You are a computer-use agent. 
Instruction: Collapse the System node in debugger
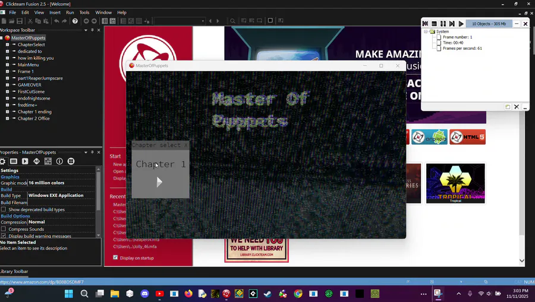pos(426,31)
